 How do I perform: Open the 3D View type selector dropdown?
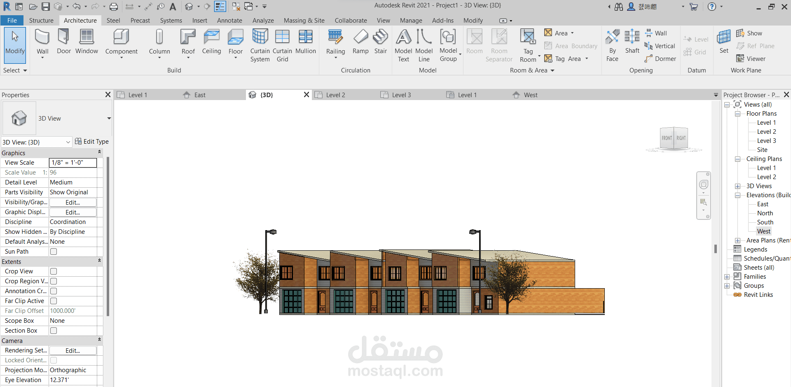click(x=109, y=118)
